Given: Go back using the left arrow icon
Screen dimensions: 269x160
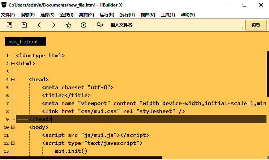Looking at the screenshot, I should 39,25.
